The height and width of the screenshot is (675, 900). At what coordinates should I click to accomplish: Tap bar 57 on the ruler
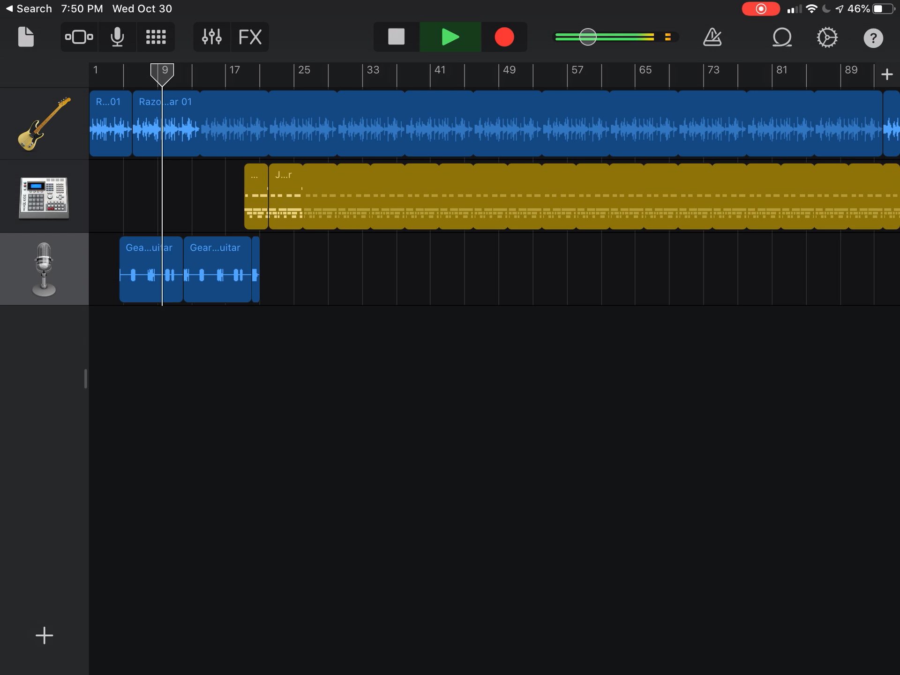[x=577, y=70]
